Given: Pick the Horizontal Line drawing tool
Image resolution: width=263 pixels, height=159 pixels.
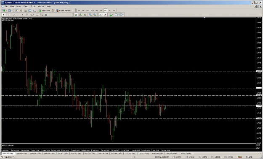Looking at the screenshot, I should 18,15.
